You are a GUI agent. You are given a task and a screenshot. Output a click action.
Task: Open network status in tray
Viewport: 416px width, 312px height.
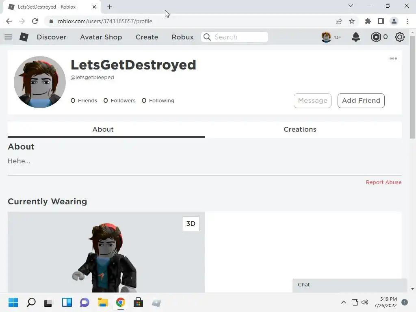pos(355,302)
